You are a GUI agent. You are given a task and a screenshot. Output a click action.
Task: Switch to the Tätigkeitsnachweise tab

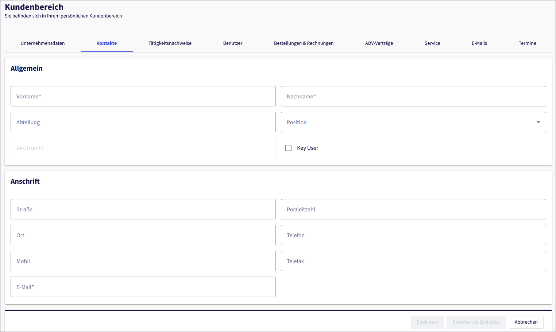[170, 43]
